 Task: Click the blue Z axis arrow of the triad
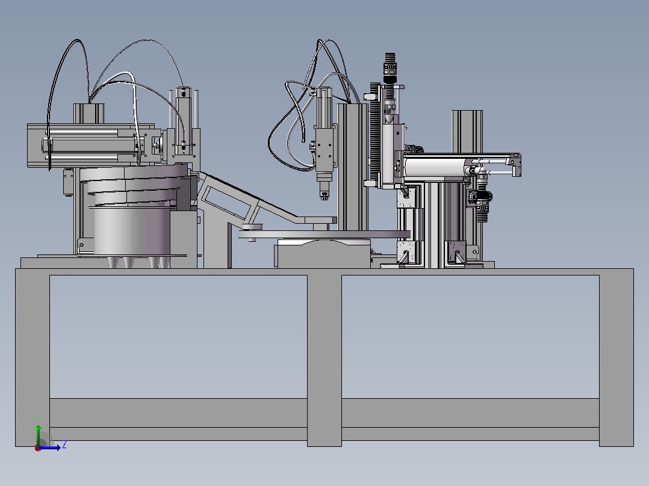point(49,447)
